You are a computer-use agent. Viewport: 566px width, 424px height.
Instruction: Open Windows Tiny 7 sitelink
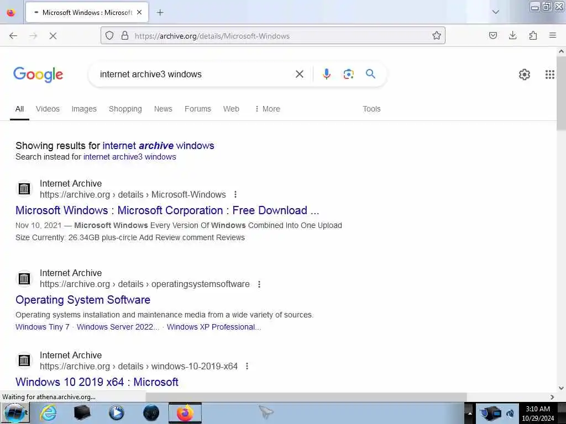point(42,327)
